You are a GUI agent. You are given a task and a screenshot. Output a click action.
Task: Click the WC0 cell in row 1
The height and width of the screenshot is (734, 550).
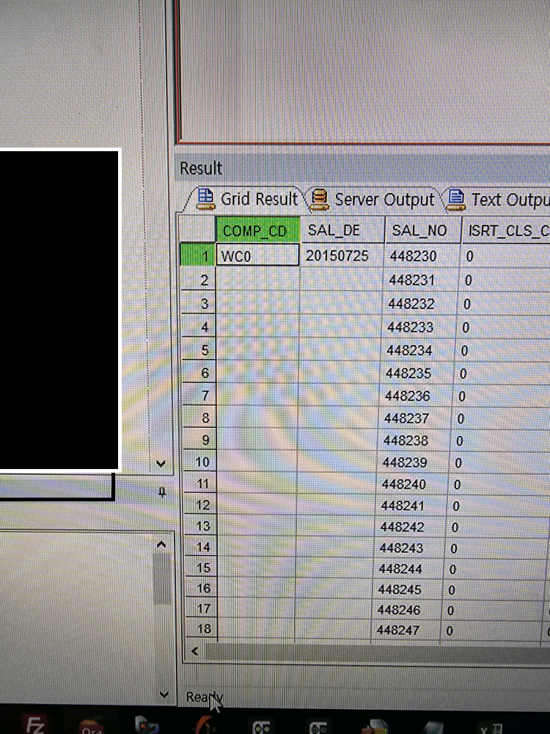coord(257,255)
